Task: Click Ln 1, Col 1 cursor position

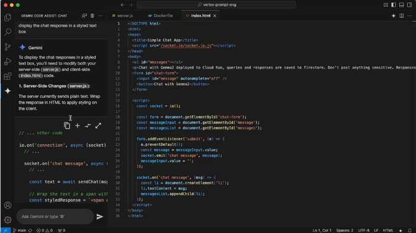Action: pyautogui.click(x=322, y=231)
